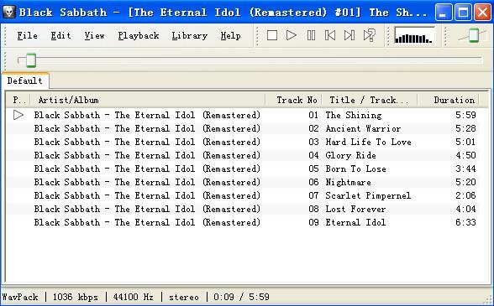494x306 pixels.
Task: Maximize the foobar2000 window
Action: click(x=463, y=13)
